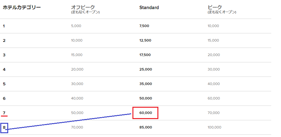Click category 4 row number

click(x=4, y=70)
